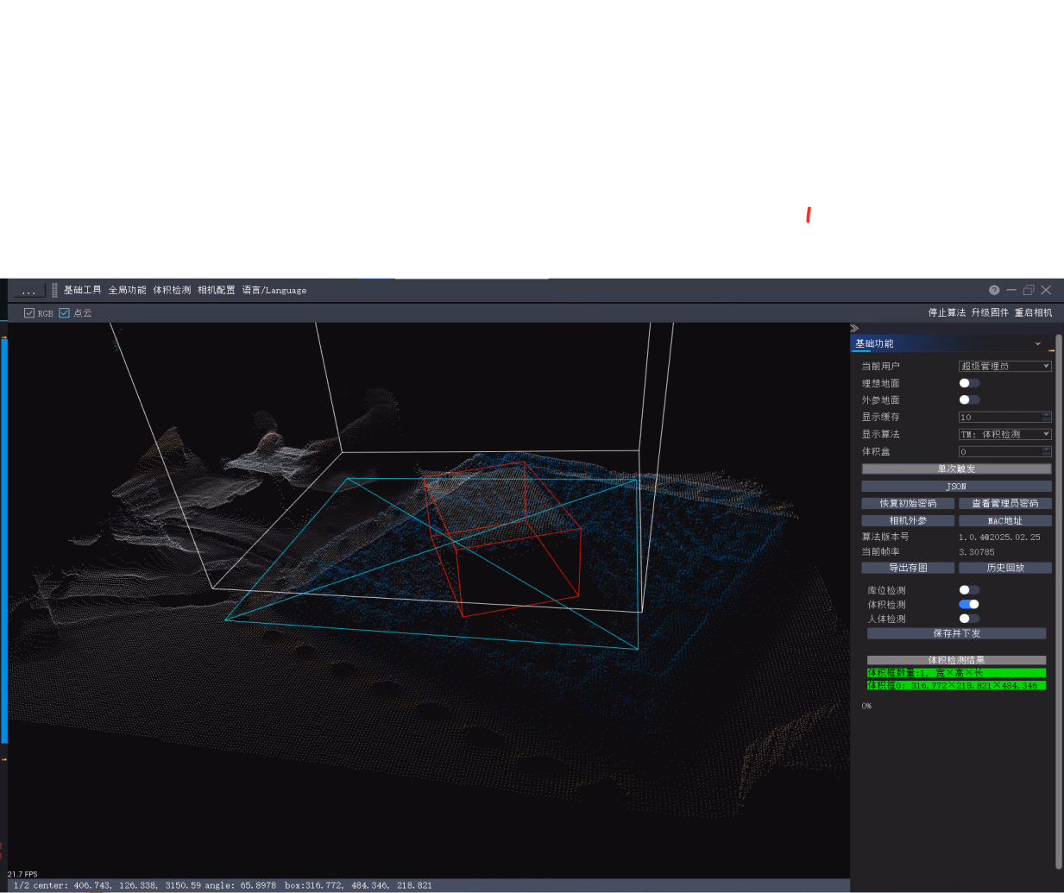The height and width of the screenshot is (893, 1064).
Task: Click the 保存并下发 button
Action: point(956,633)
